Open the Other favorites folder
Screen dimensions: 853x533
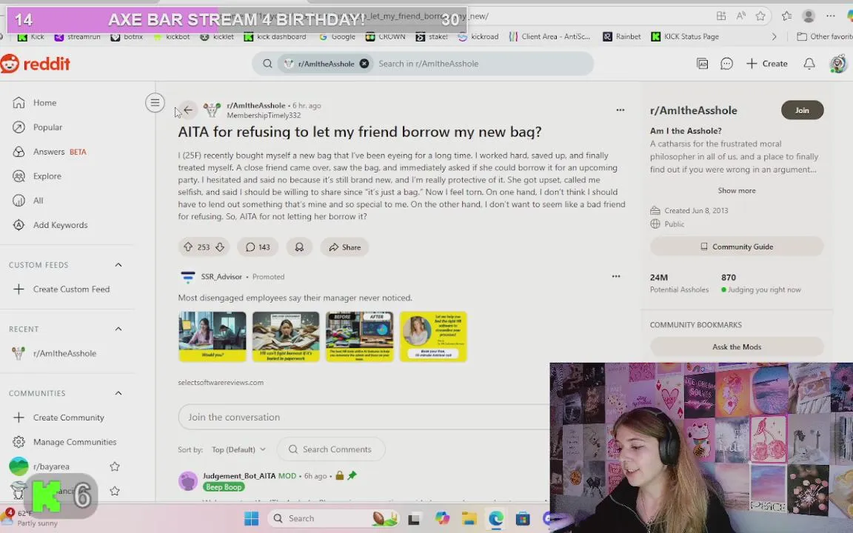coord(825,36)
